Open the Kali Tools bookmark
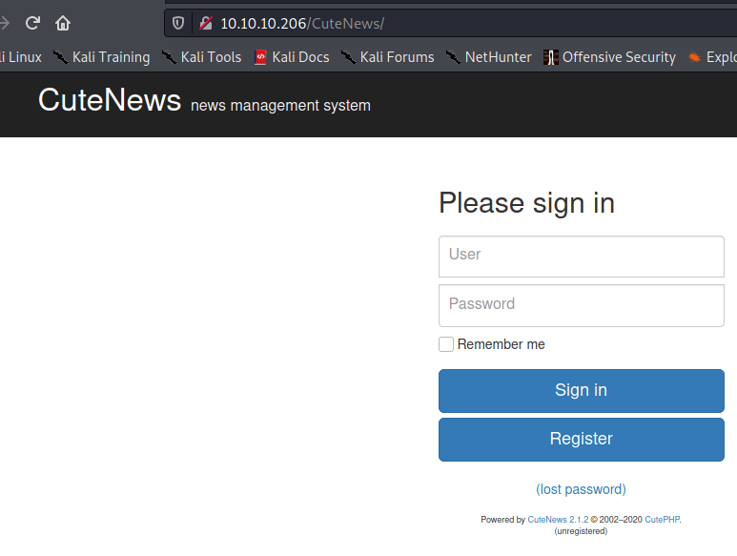 tap(202, 57)
